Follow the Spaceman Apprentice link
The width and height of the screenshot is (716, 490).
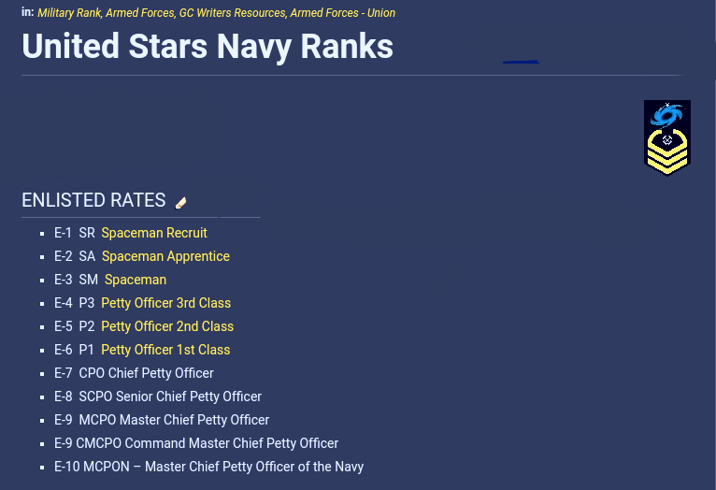coord(165,256)
